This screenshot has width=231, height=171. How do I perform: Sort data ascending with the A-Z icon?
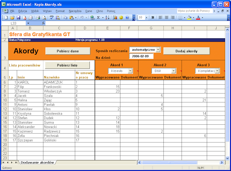[x=107, y=18]
